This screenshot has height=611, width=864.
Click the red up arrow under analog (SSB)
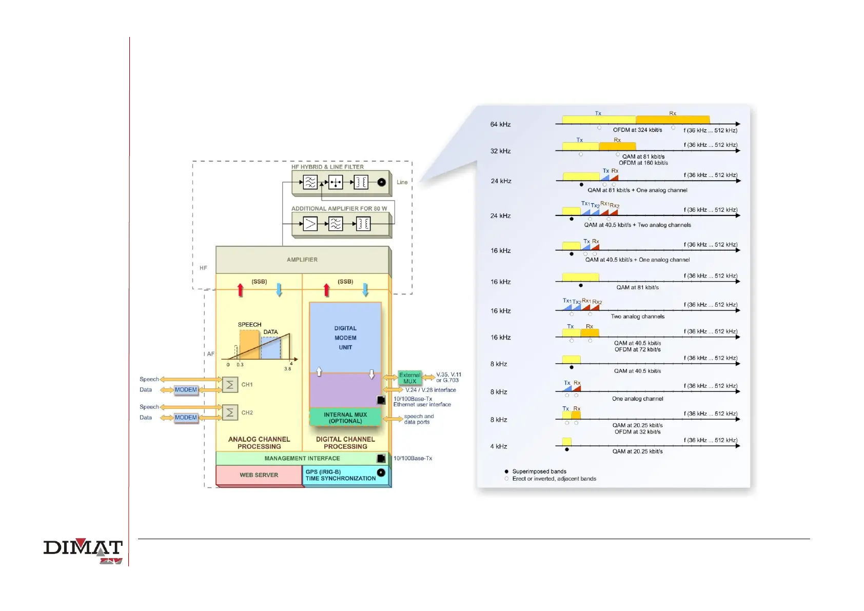[x=240, y=290]
